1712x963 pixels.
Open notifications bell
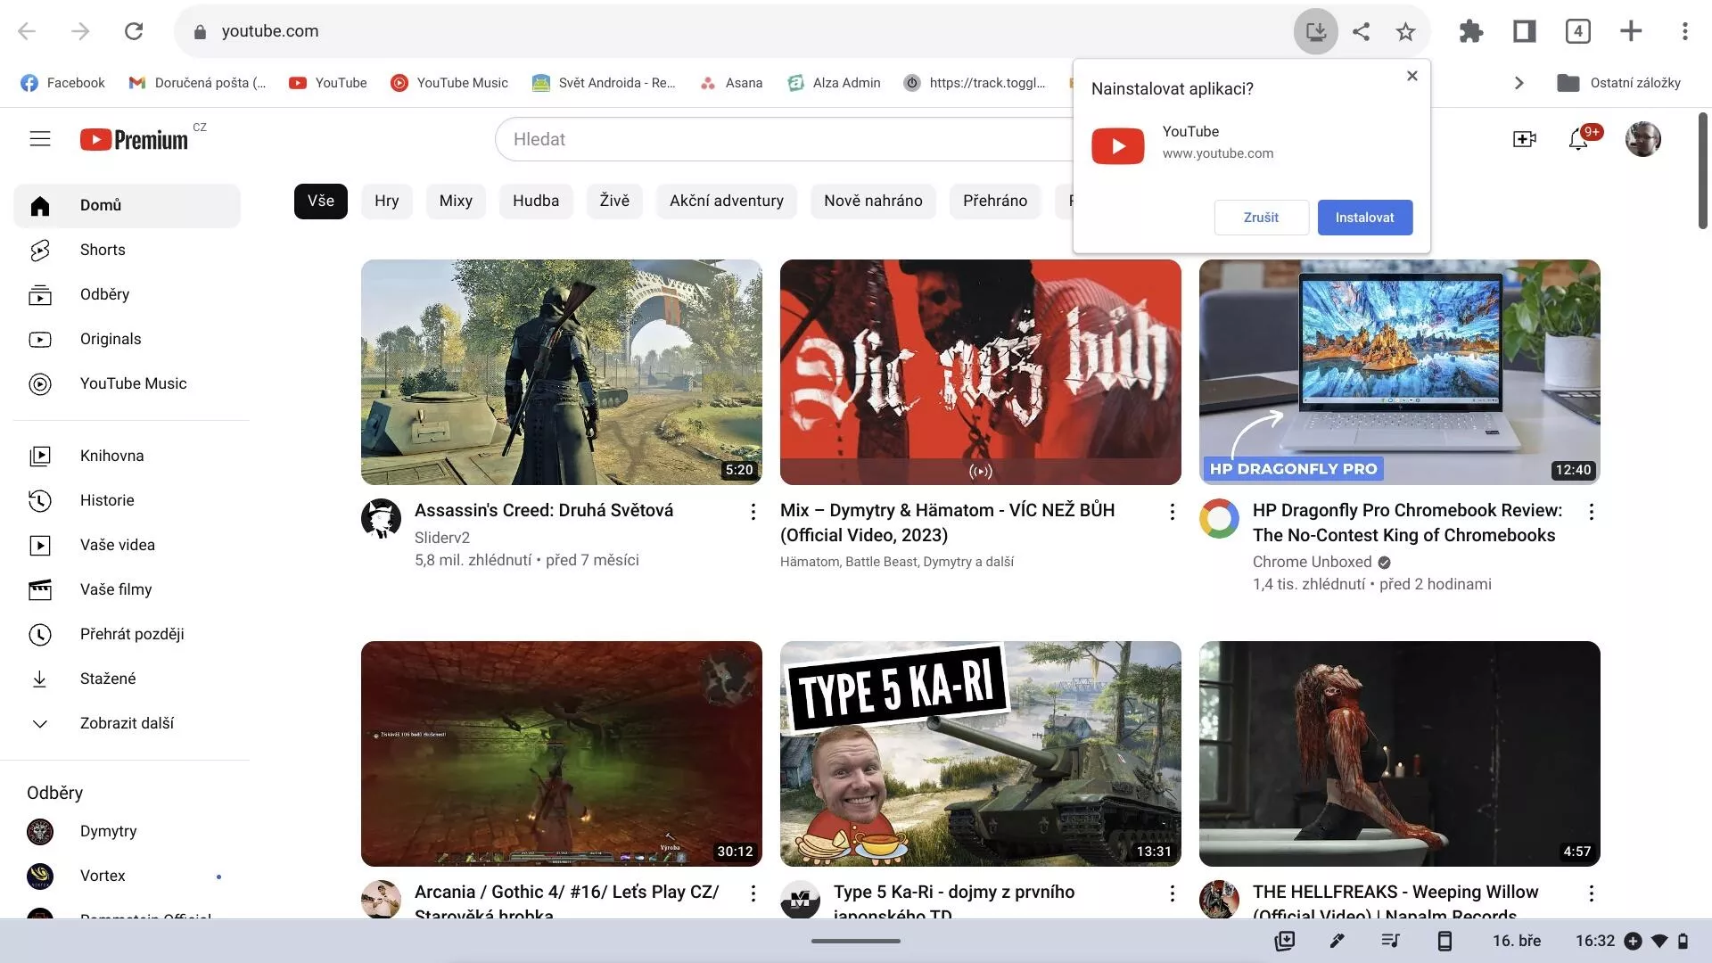[1579, 139]
